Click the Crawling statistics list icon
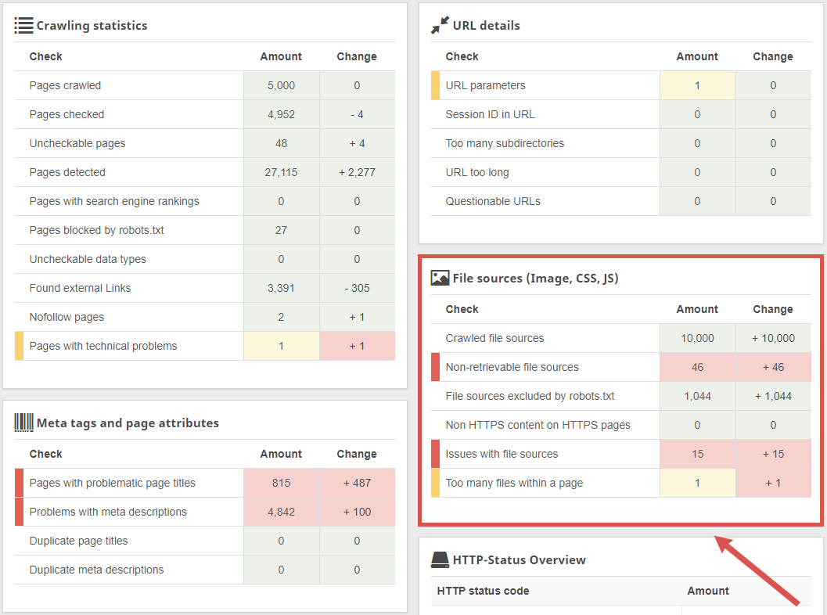 [x=23, y=25]
